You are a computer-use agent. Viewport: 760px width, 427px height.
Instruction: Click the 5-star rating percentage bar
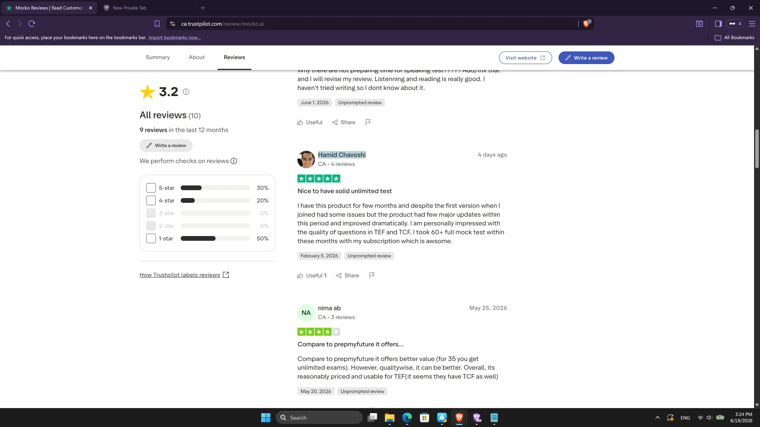(x=215, y=188)
